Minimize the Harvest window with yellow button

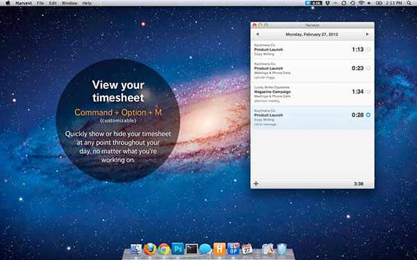(x=261, y=25)
